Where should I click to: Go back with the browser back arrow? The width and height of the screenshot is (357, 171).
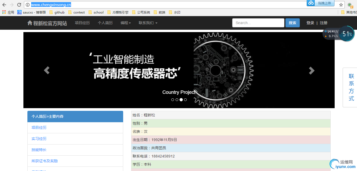4,5
